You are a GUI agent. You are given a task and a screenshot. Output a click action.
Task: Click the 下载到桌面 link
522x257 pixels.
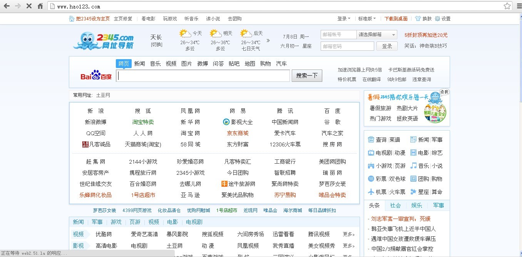point(396,18)
